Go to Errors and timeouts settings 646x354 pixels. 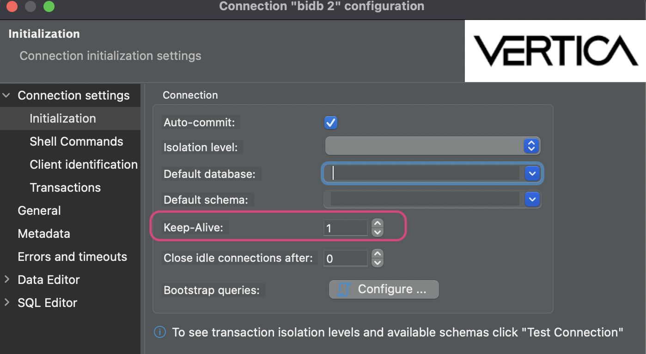point(72,256)
